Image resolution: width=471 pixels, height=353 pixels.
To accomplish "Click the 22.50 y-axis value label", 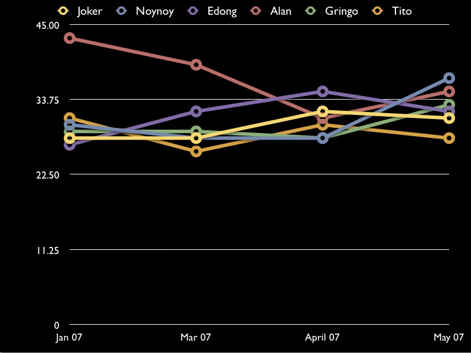I will (x=48, y=175).
